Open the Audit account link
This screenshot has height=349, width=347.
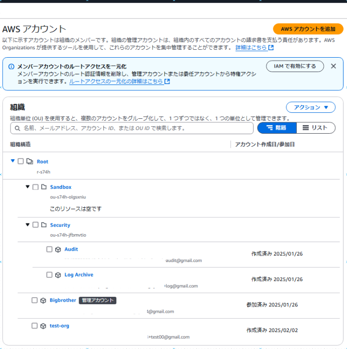71,249
